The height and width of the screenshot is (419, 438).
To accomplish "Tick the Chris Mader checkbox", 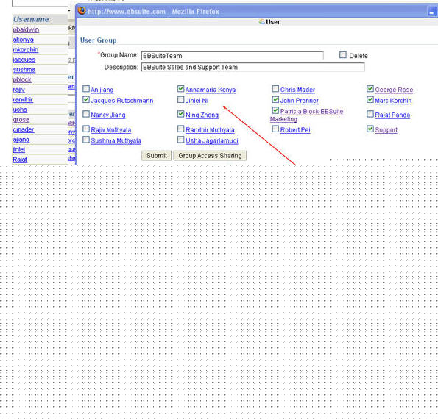I will coord(275,89).
